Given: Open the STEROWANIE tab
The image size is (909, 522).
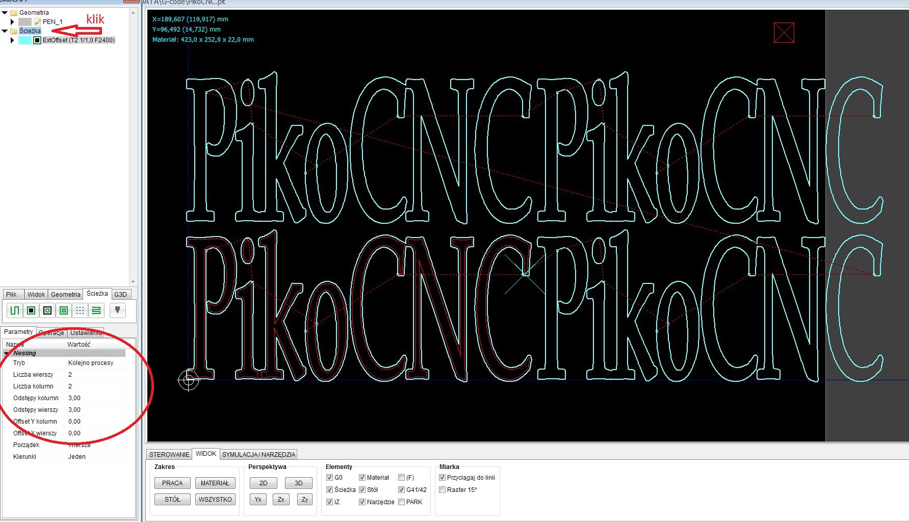Looking at the screenshot, I should (169, 455).
